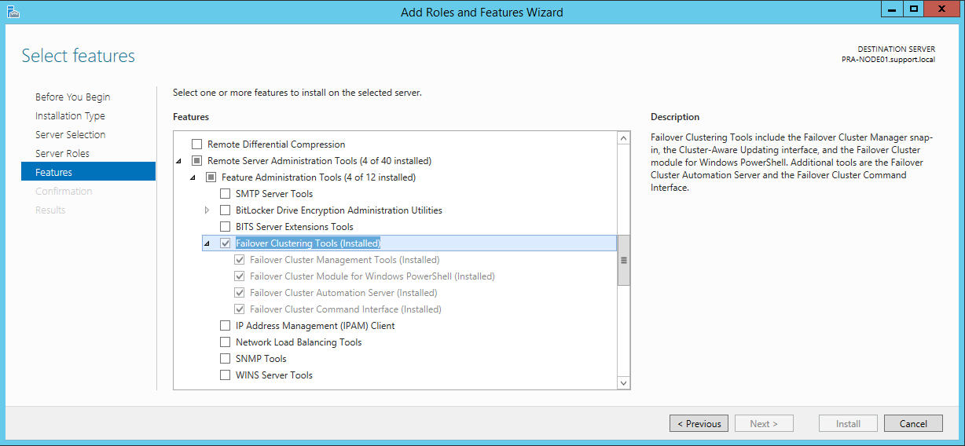Collapse the Failover Clustering Tools node
The height and width of the screenshot is (446, 965).
[x=207, y=244]
